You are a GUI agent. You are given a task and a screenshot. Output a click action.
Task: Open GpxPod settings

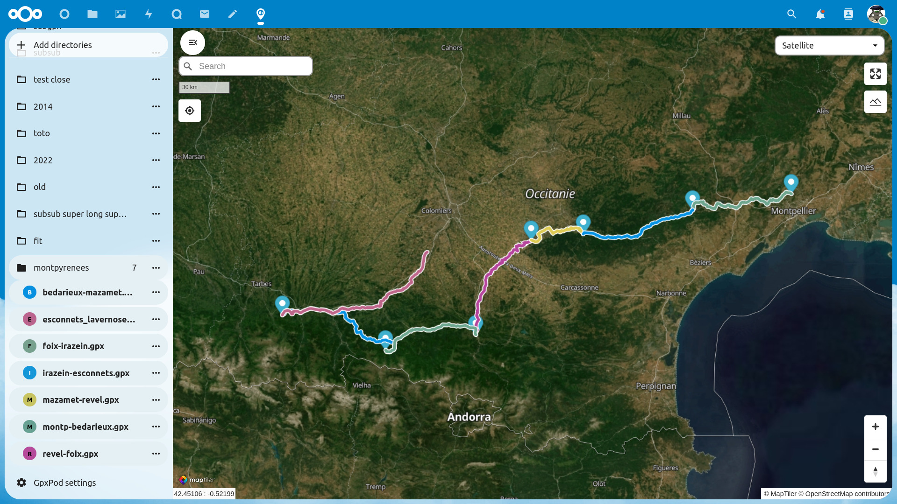[64, 483]
